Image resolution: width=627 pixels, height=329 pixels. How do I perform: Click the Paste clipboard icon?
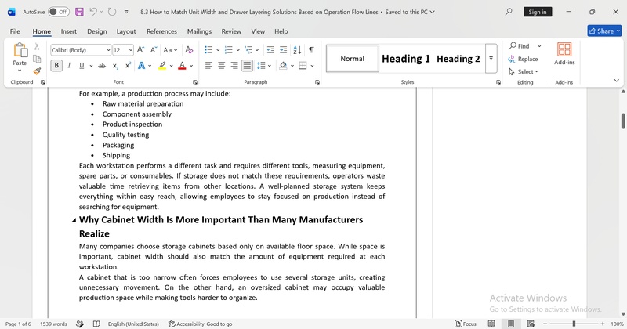(x=20, y=50)
